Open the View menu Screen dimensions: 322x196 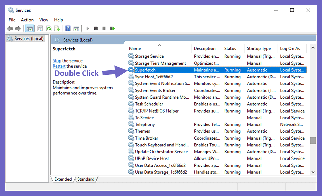pyautogui.click(x=44, y=20)
